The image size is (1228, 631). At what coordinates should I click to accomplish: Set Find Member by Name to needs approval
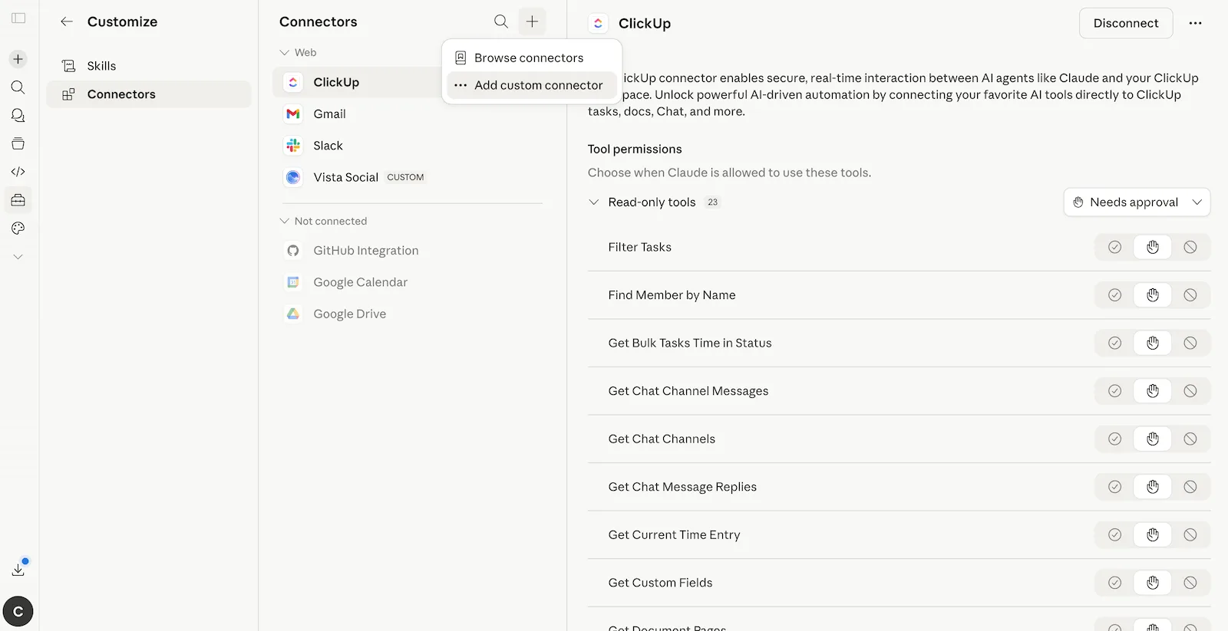(1152, 295)
